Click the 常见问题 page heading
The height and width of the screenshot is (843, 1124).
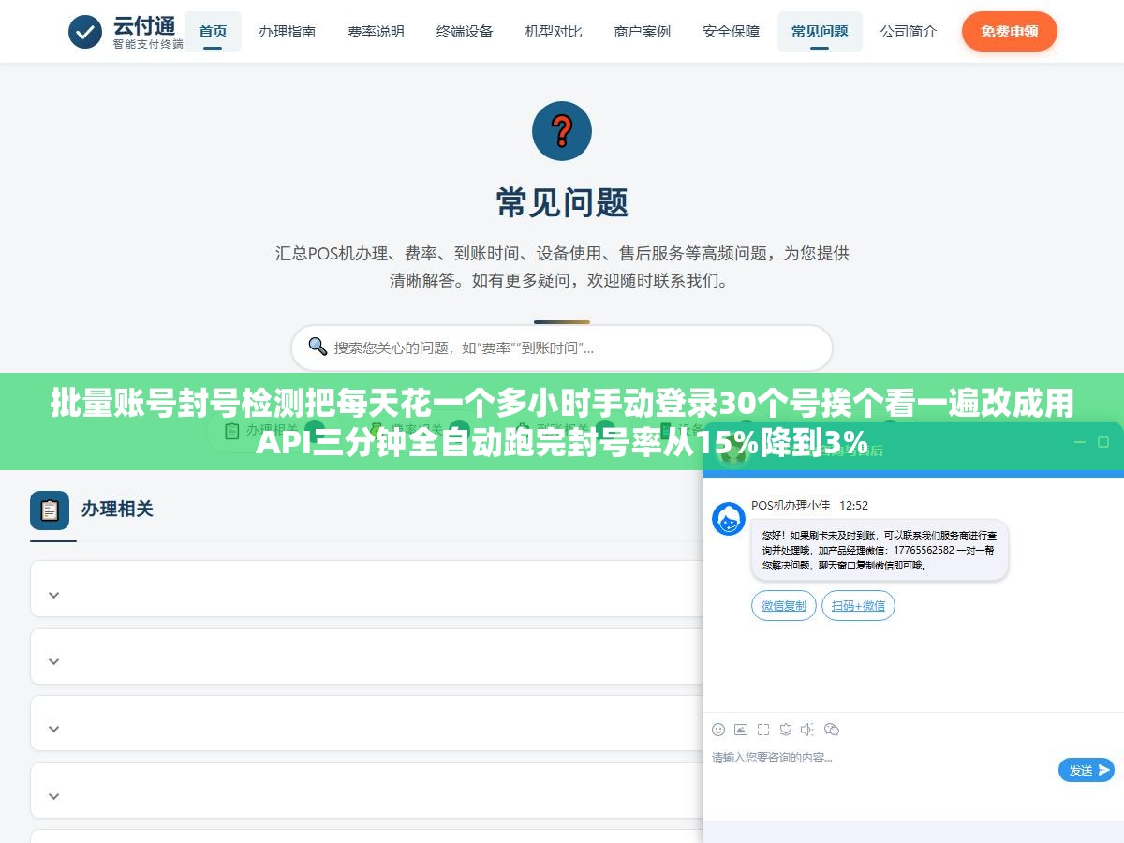tap(562, 202)
